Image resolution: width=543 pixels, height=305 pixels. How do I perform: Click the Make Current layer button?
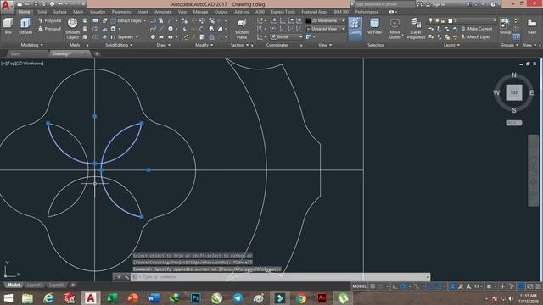(x=476, y=29)
